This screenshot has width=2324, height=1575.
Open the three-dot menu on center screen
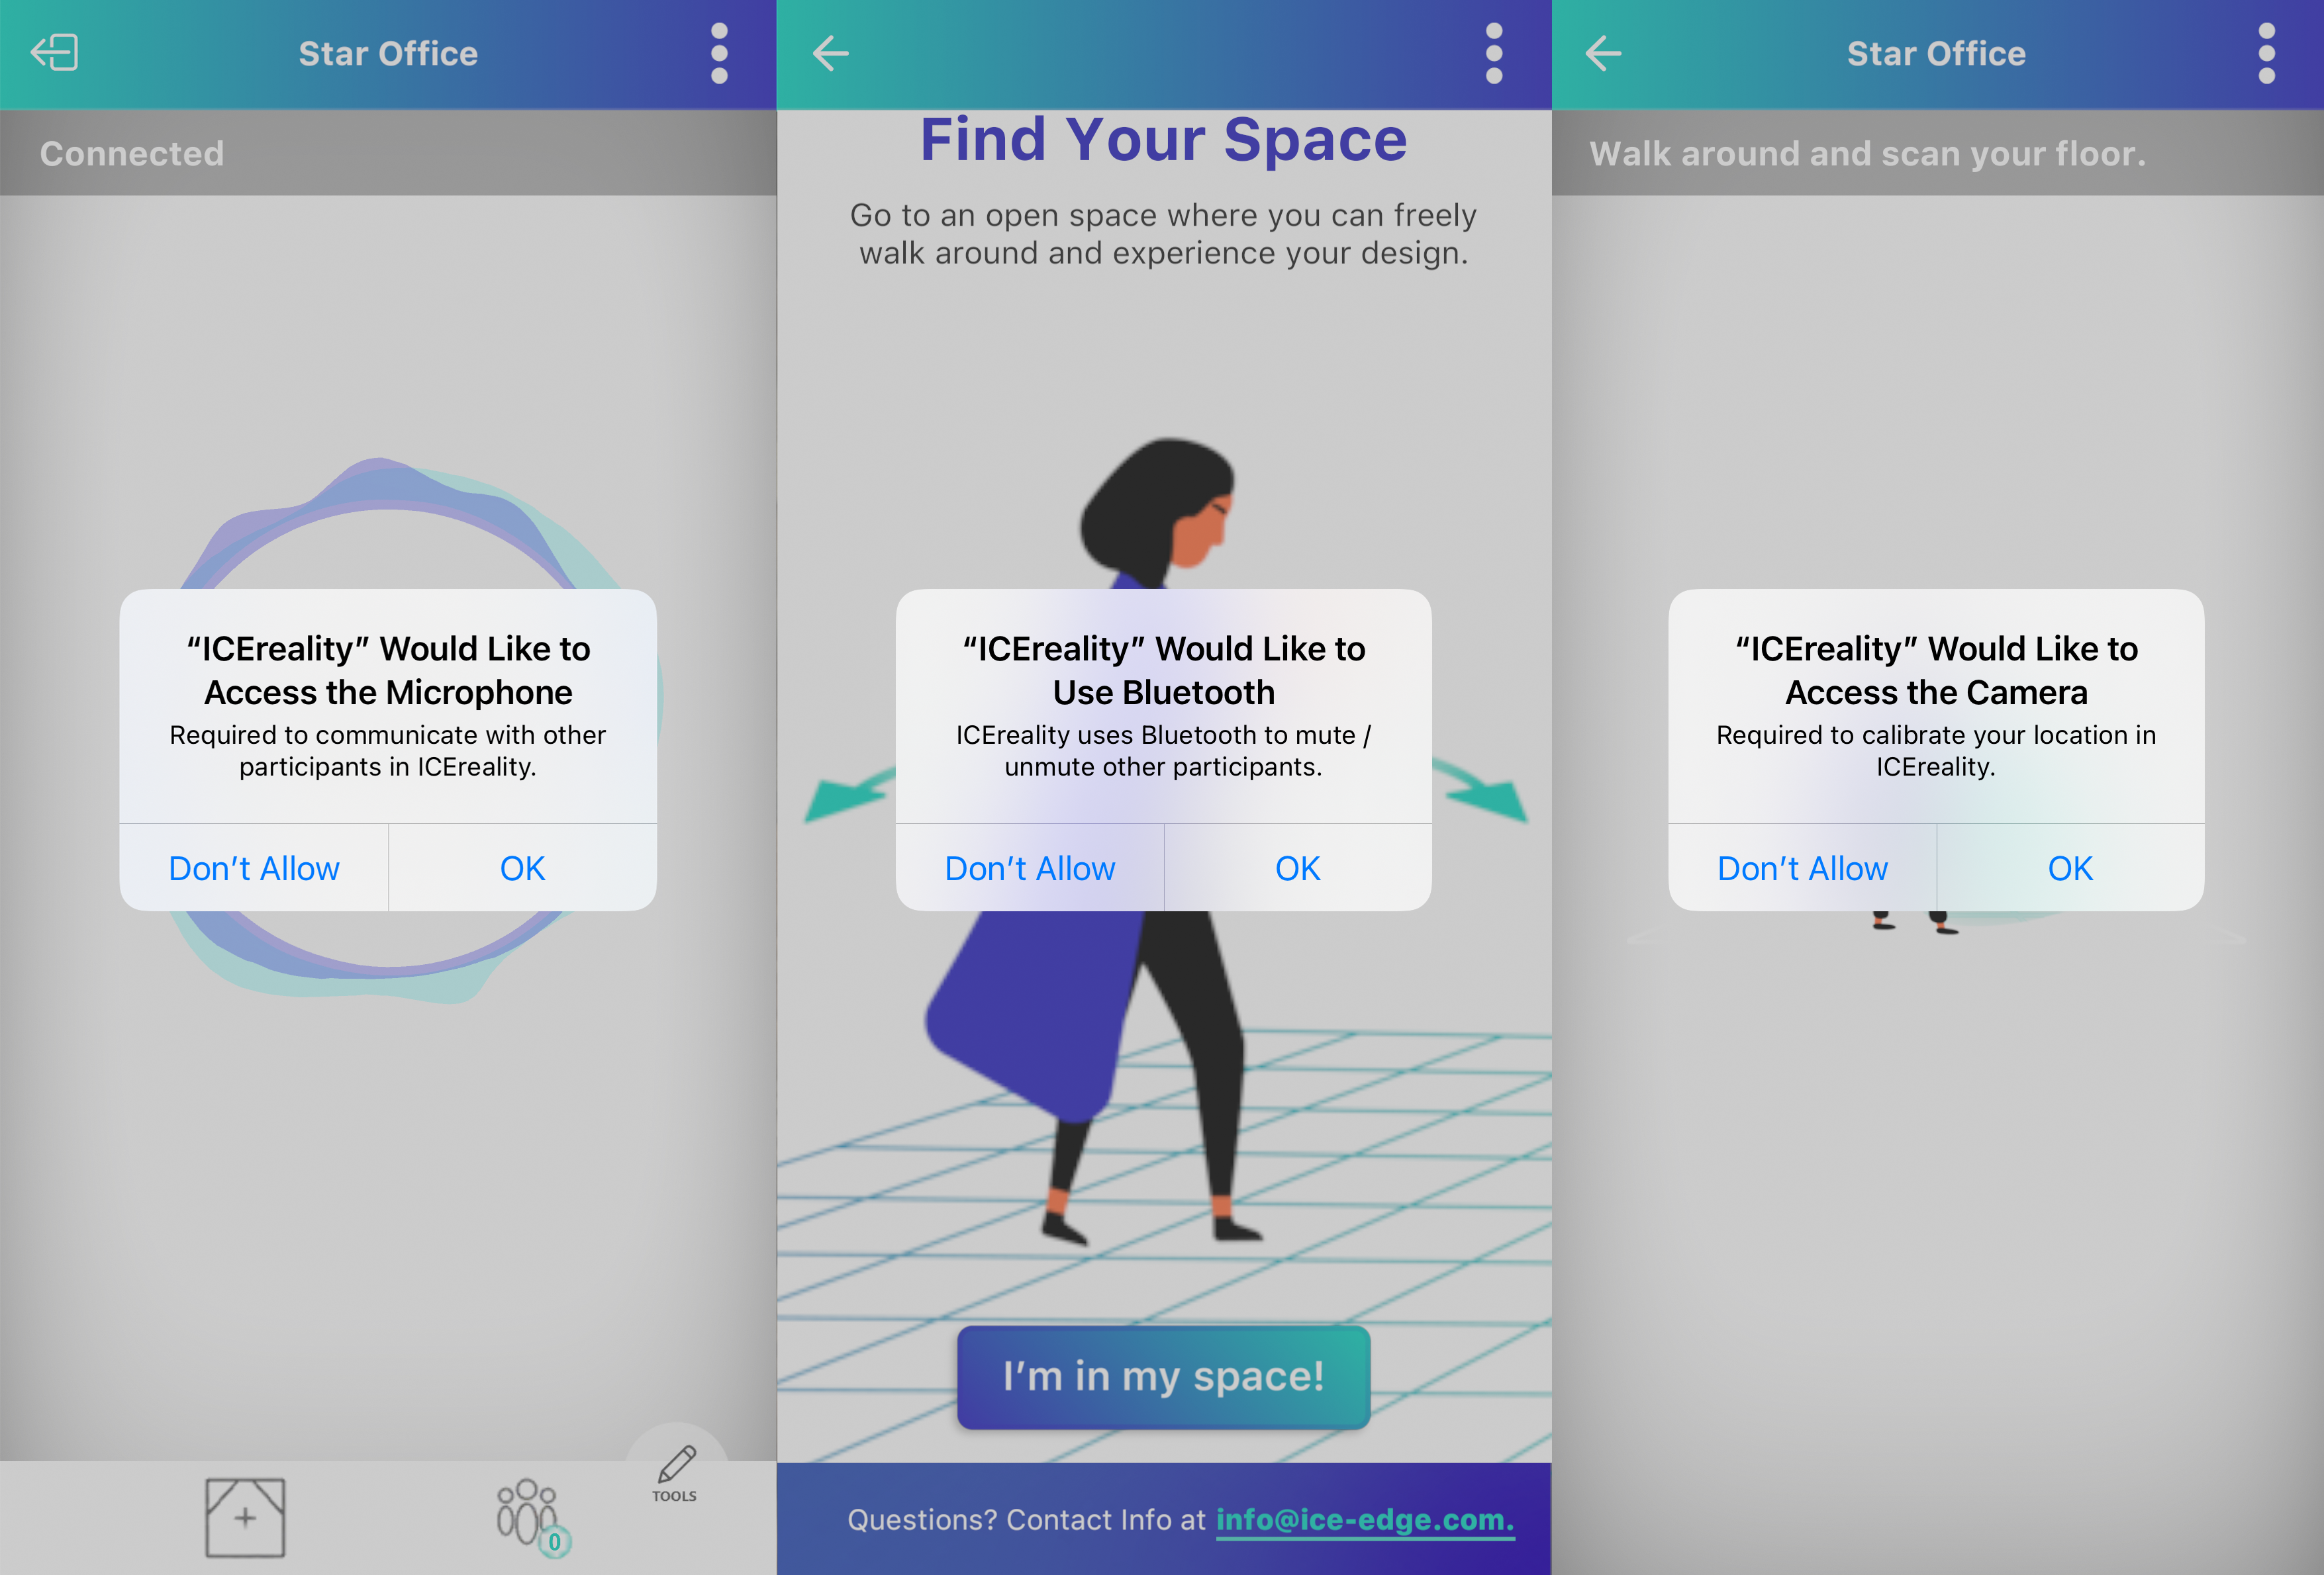click(1492, 53)
